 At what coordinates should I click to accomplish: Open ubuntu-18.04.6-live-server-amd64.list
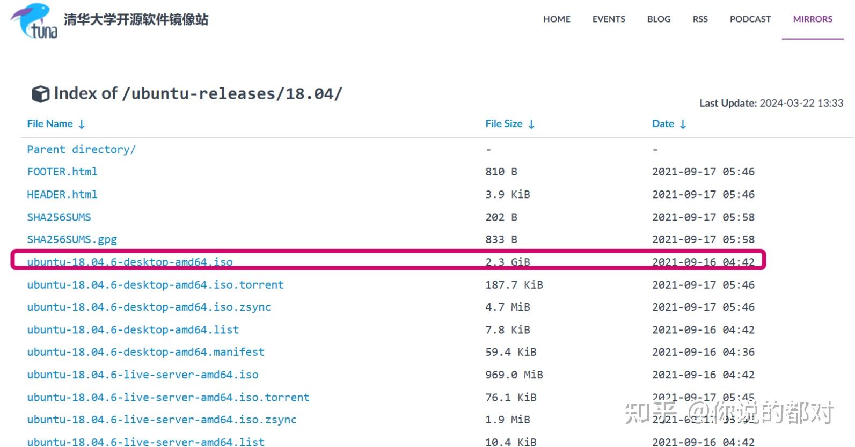(145, 442)
